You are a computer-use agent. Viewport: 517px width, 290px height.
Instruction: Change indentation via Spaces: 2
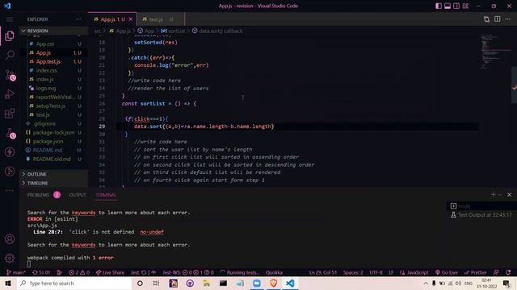coord(353,272)
